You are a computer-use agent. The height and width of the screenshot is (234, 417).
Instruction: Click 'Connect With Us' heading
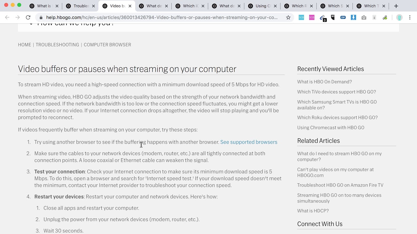[320, 224]
